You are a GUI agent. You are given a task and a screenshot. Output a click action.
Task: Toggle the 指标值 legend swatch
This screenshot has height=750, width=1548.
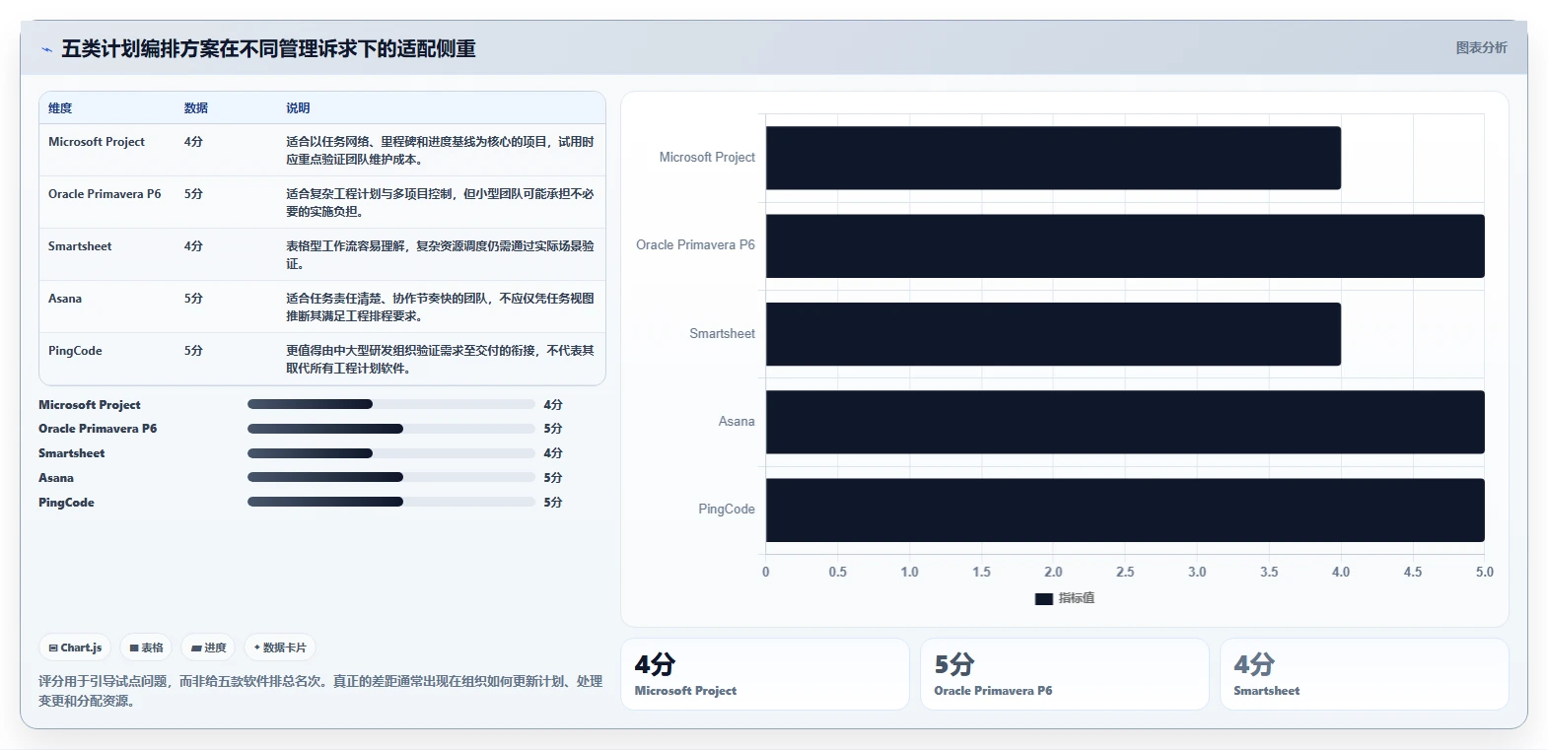click(1043, 598)
